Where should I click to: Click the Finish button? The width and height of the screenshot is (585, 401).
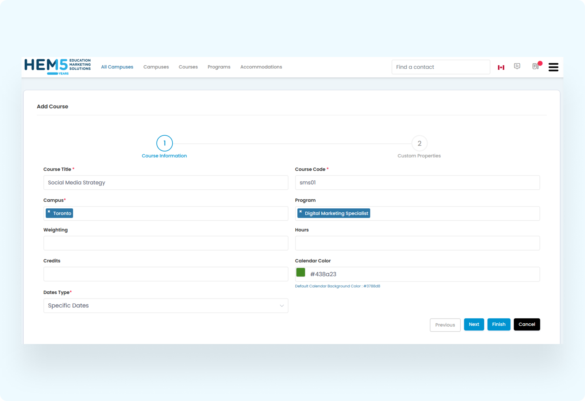(498, 324)
